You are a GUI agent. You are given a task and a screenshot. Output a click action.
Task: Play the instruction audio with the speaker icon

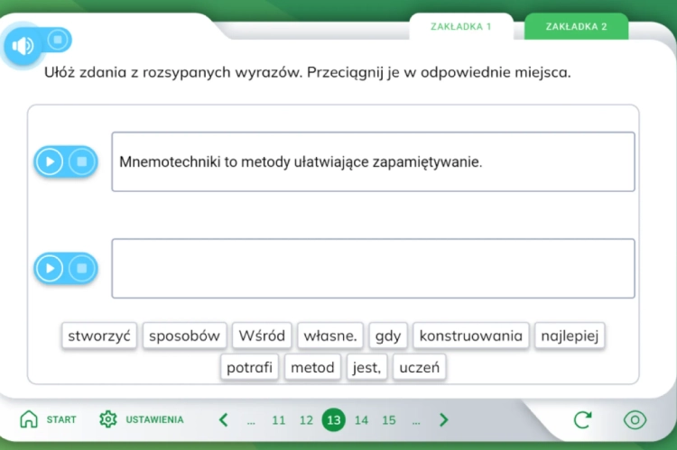pos(23,46)
